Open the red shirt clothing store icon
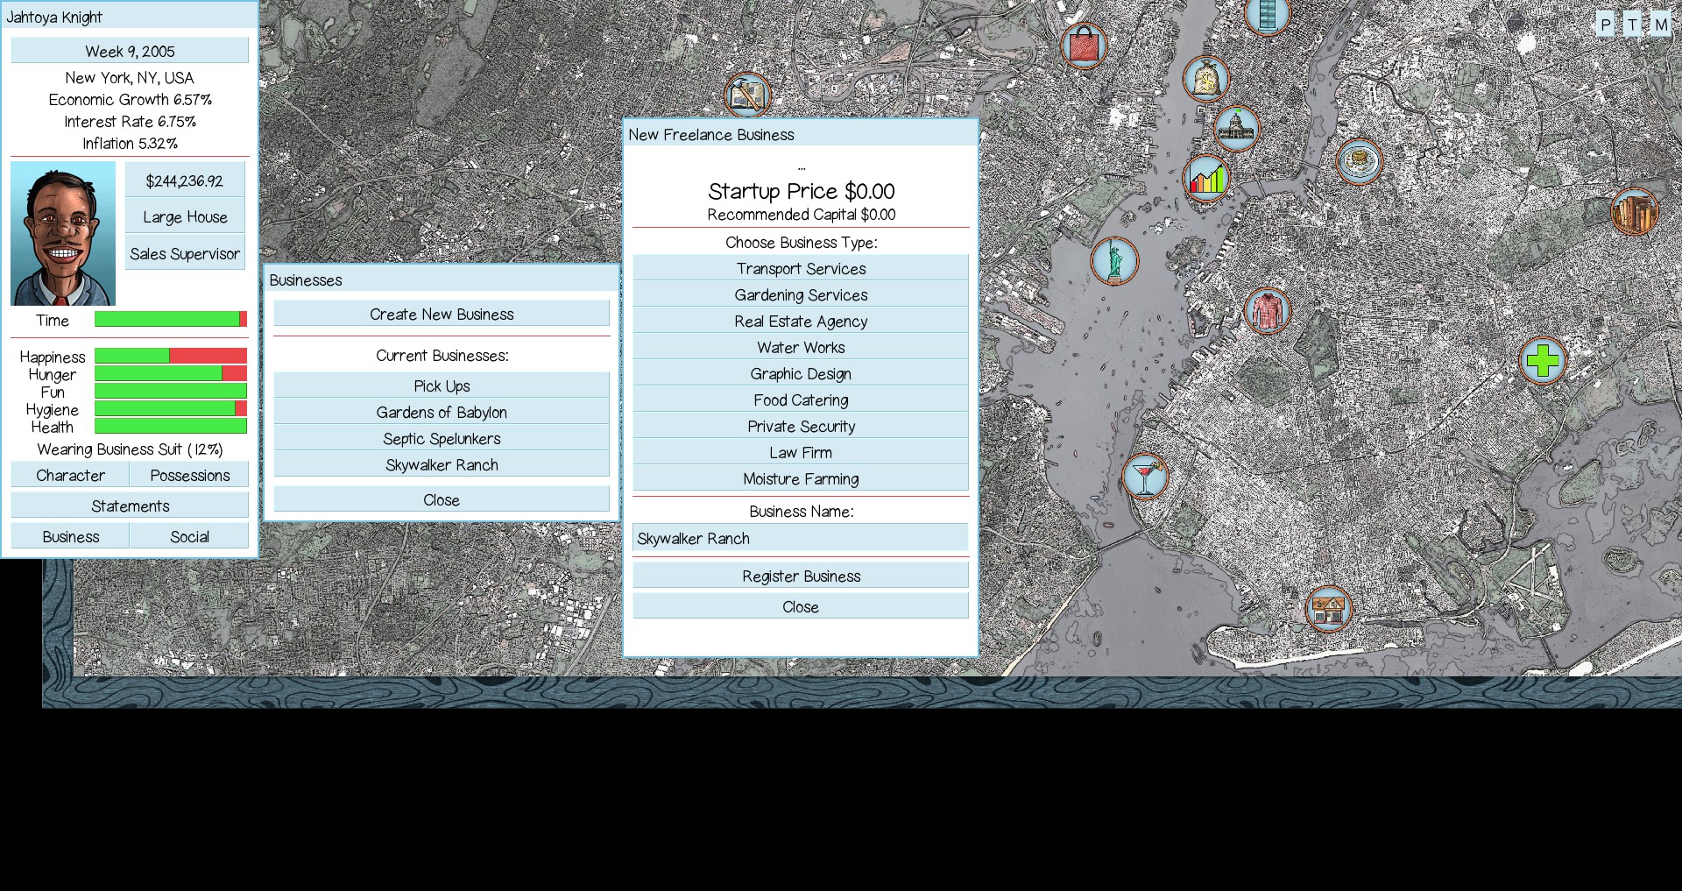 coord(1267,310)
